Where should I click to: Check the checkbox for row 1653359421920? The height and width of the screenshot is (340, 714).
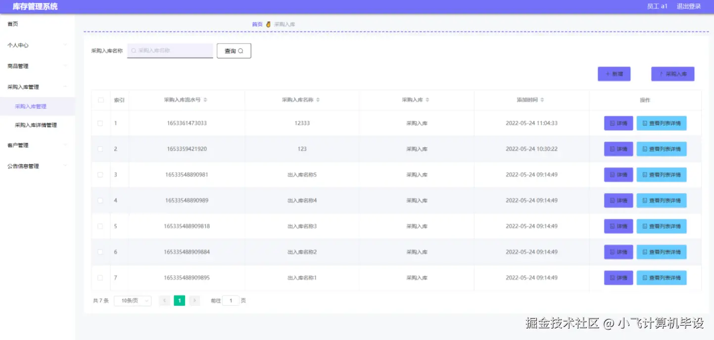pyautogui.click(x=100, y=149)
